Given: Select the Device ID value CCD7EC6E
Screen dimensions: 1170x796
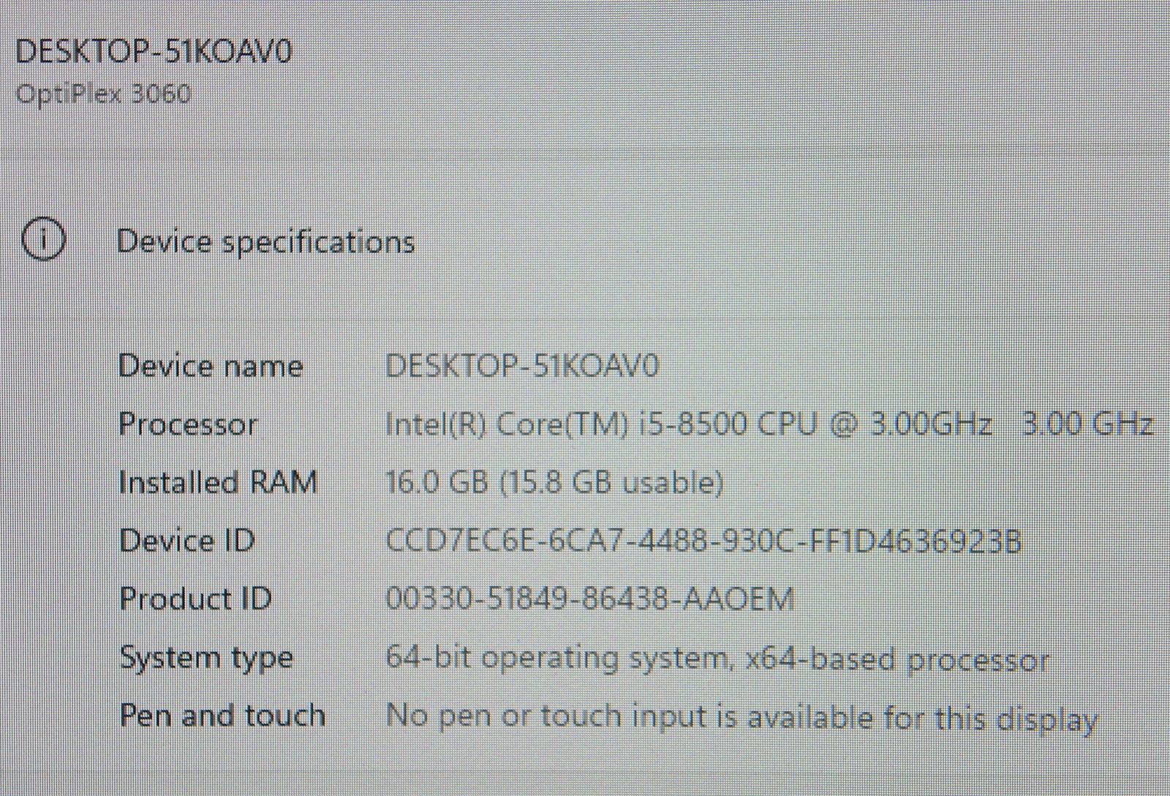Looking at the screenshot, I should click(x=703, y=541).
